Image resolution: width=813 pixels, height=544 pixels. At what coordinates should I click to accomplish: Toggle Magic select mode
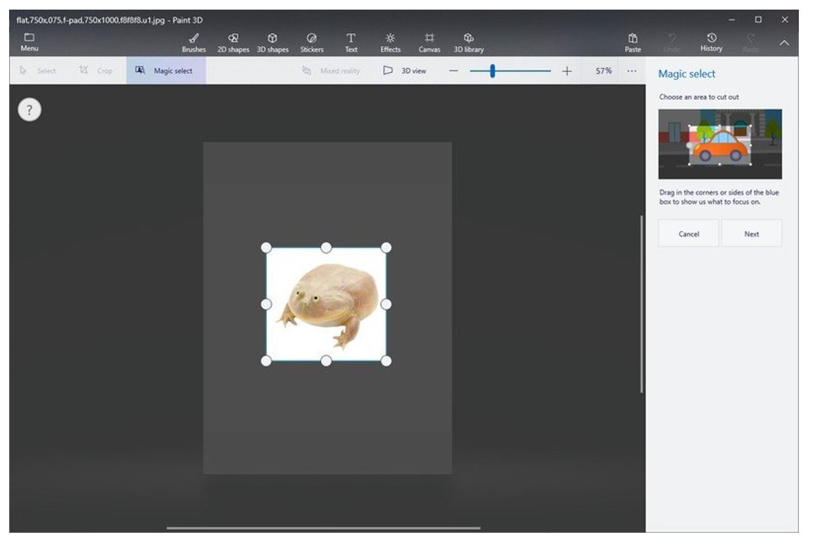(166, 71)
